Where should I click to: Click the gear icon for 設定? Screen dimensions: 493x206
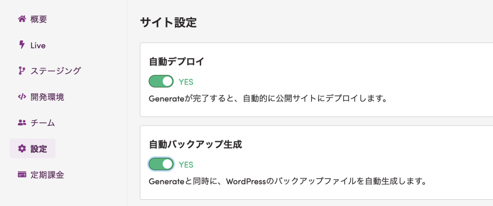click(22, 149)
